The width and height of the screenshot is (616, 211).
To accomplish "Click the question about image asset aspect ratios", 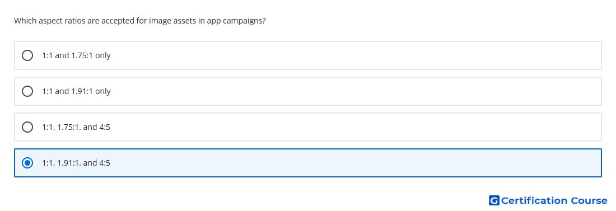I will pyautogui.click(x=140, y=21).
